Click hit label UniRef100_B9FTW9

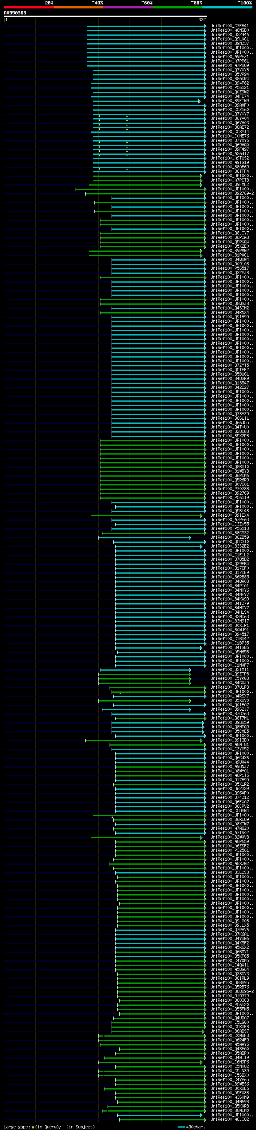pos(230,101)
